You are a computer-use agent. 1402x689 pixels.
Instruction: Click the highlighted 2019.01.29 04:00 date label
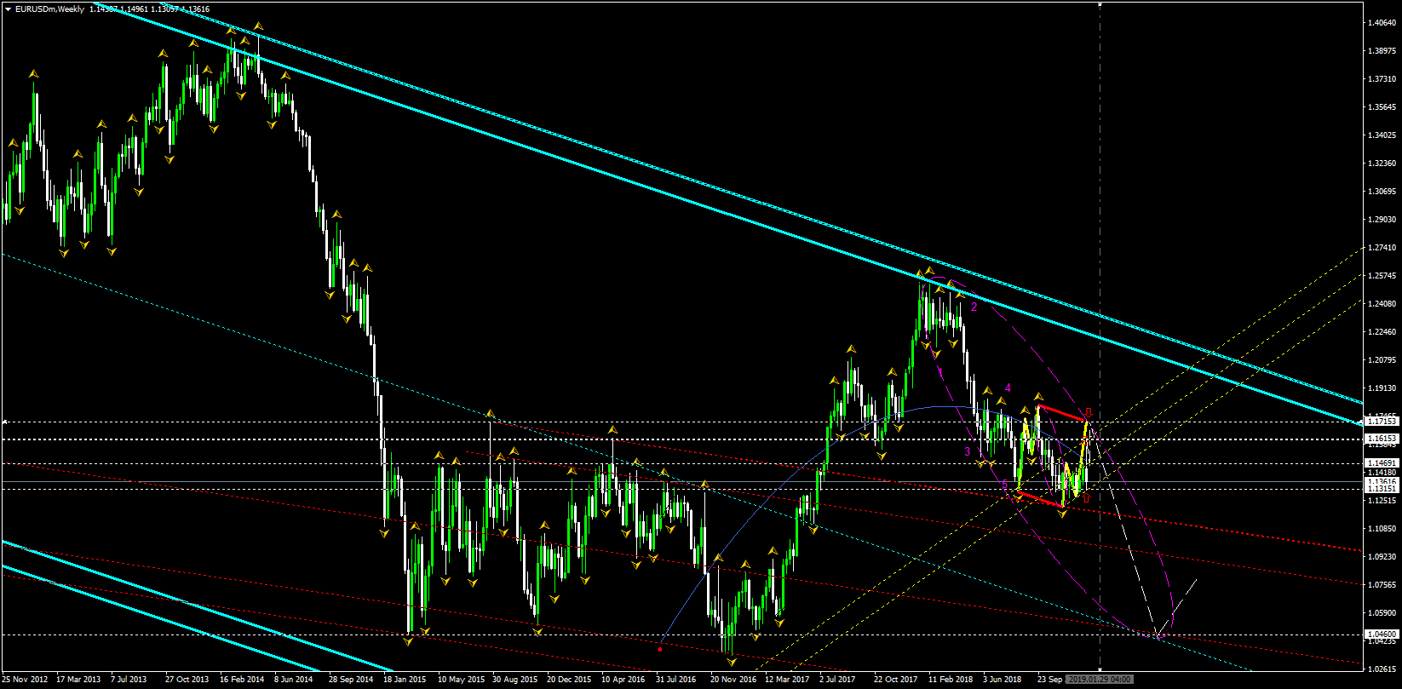click(1100, 680)
